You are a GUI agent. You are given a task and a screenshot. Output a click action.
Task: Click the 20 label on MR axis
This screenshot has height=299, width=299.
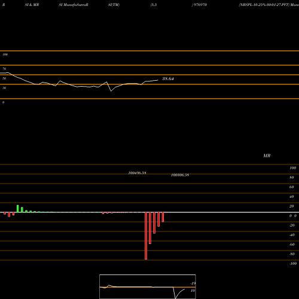pos(291,206)
